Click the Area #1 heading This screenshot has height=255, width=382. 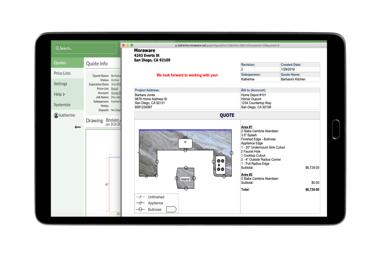coord(247,127)
